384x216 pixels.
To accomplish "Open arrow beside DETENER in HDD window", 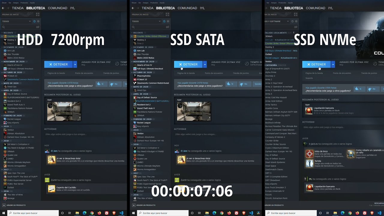I will pyautogui.click(x=75, y=64).
